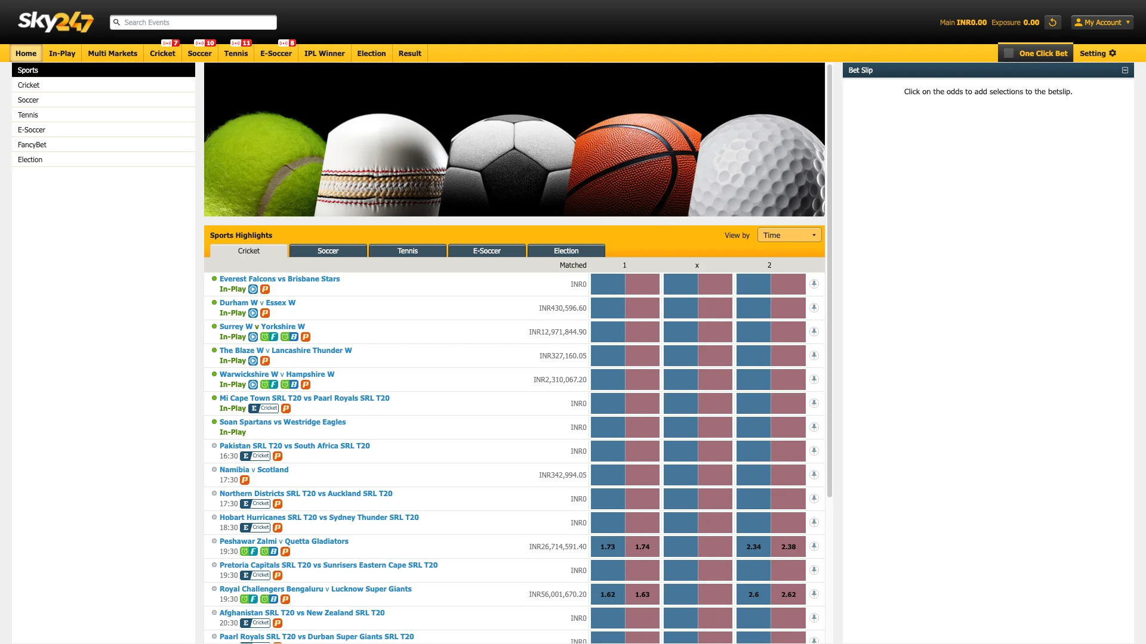Pin the Peshawar Zalmi vs Quetta Gladiators match

[x=815, y=546]
